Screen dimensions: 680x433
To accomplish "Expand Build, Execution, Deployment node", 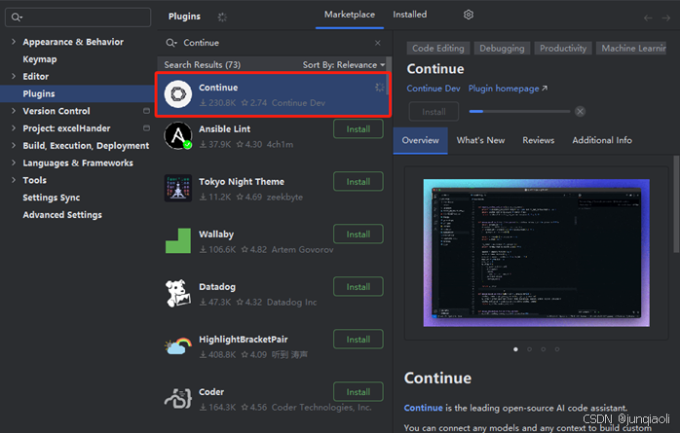I will pyautogui.click(x=14, y=146).
